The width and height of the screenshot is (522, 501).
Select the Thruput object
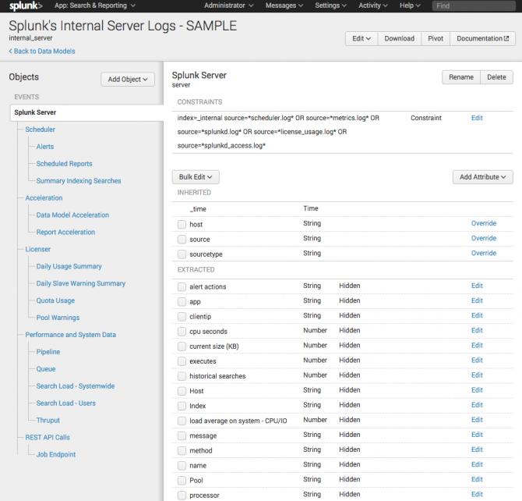click(x=48, y=421)
